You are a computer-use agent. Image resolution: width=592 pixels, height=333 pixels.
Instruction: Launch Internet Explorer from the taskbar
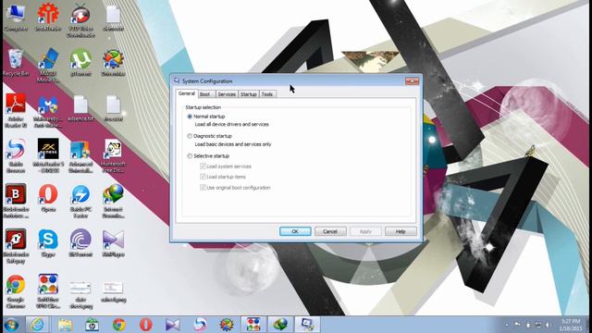pos(37,325)
